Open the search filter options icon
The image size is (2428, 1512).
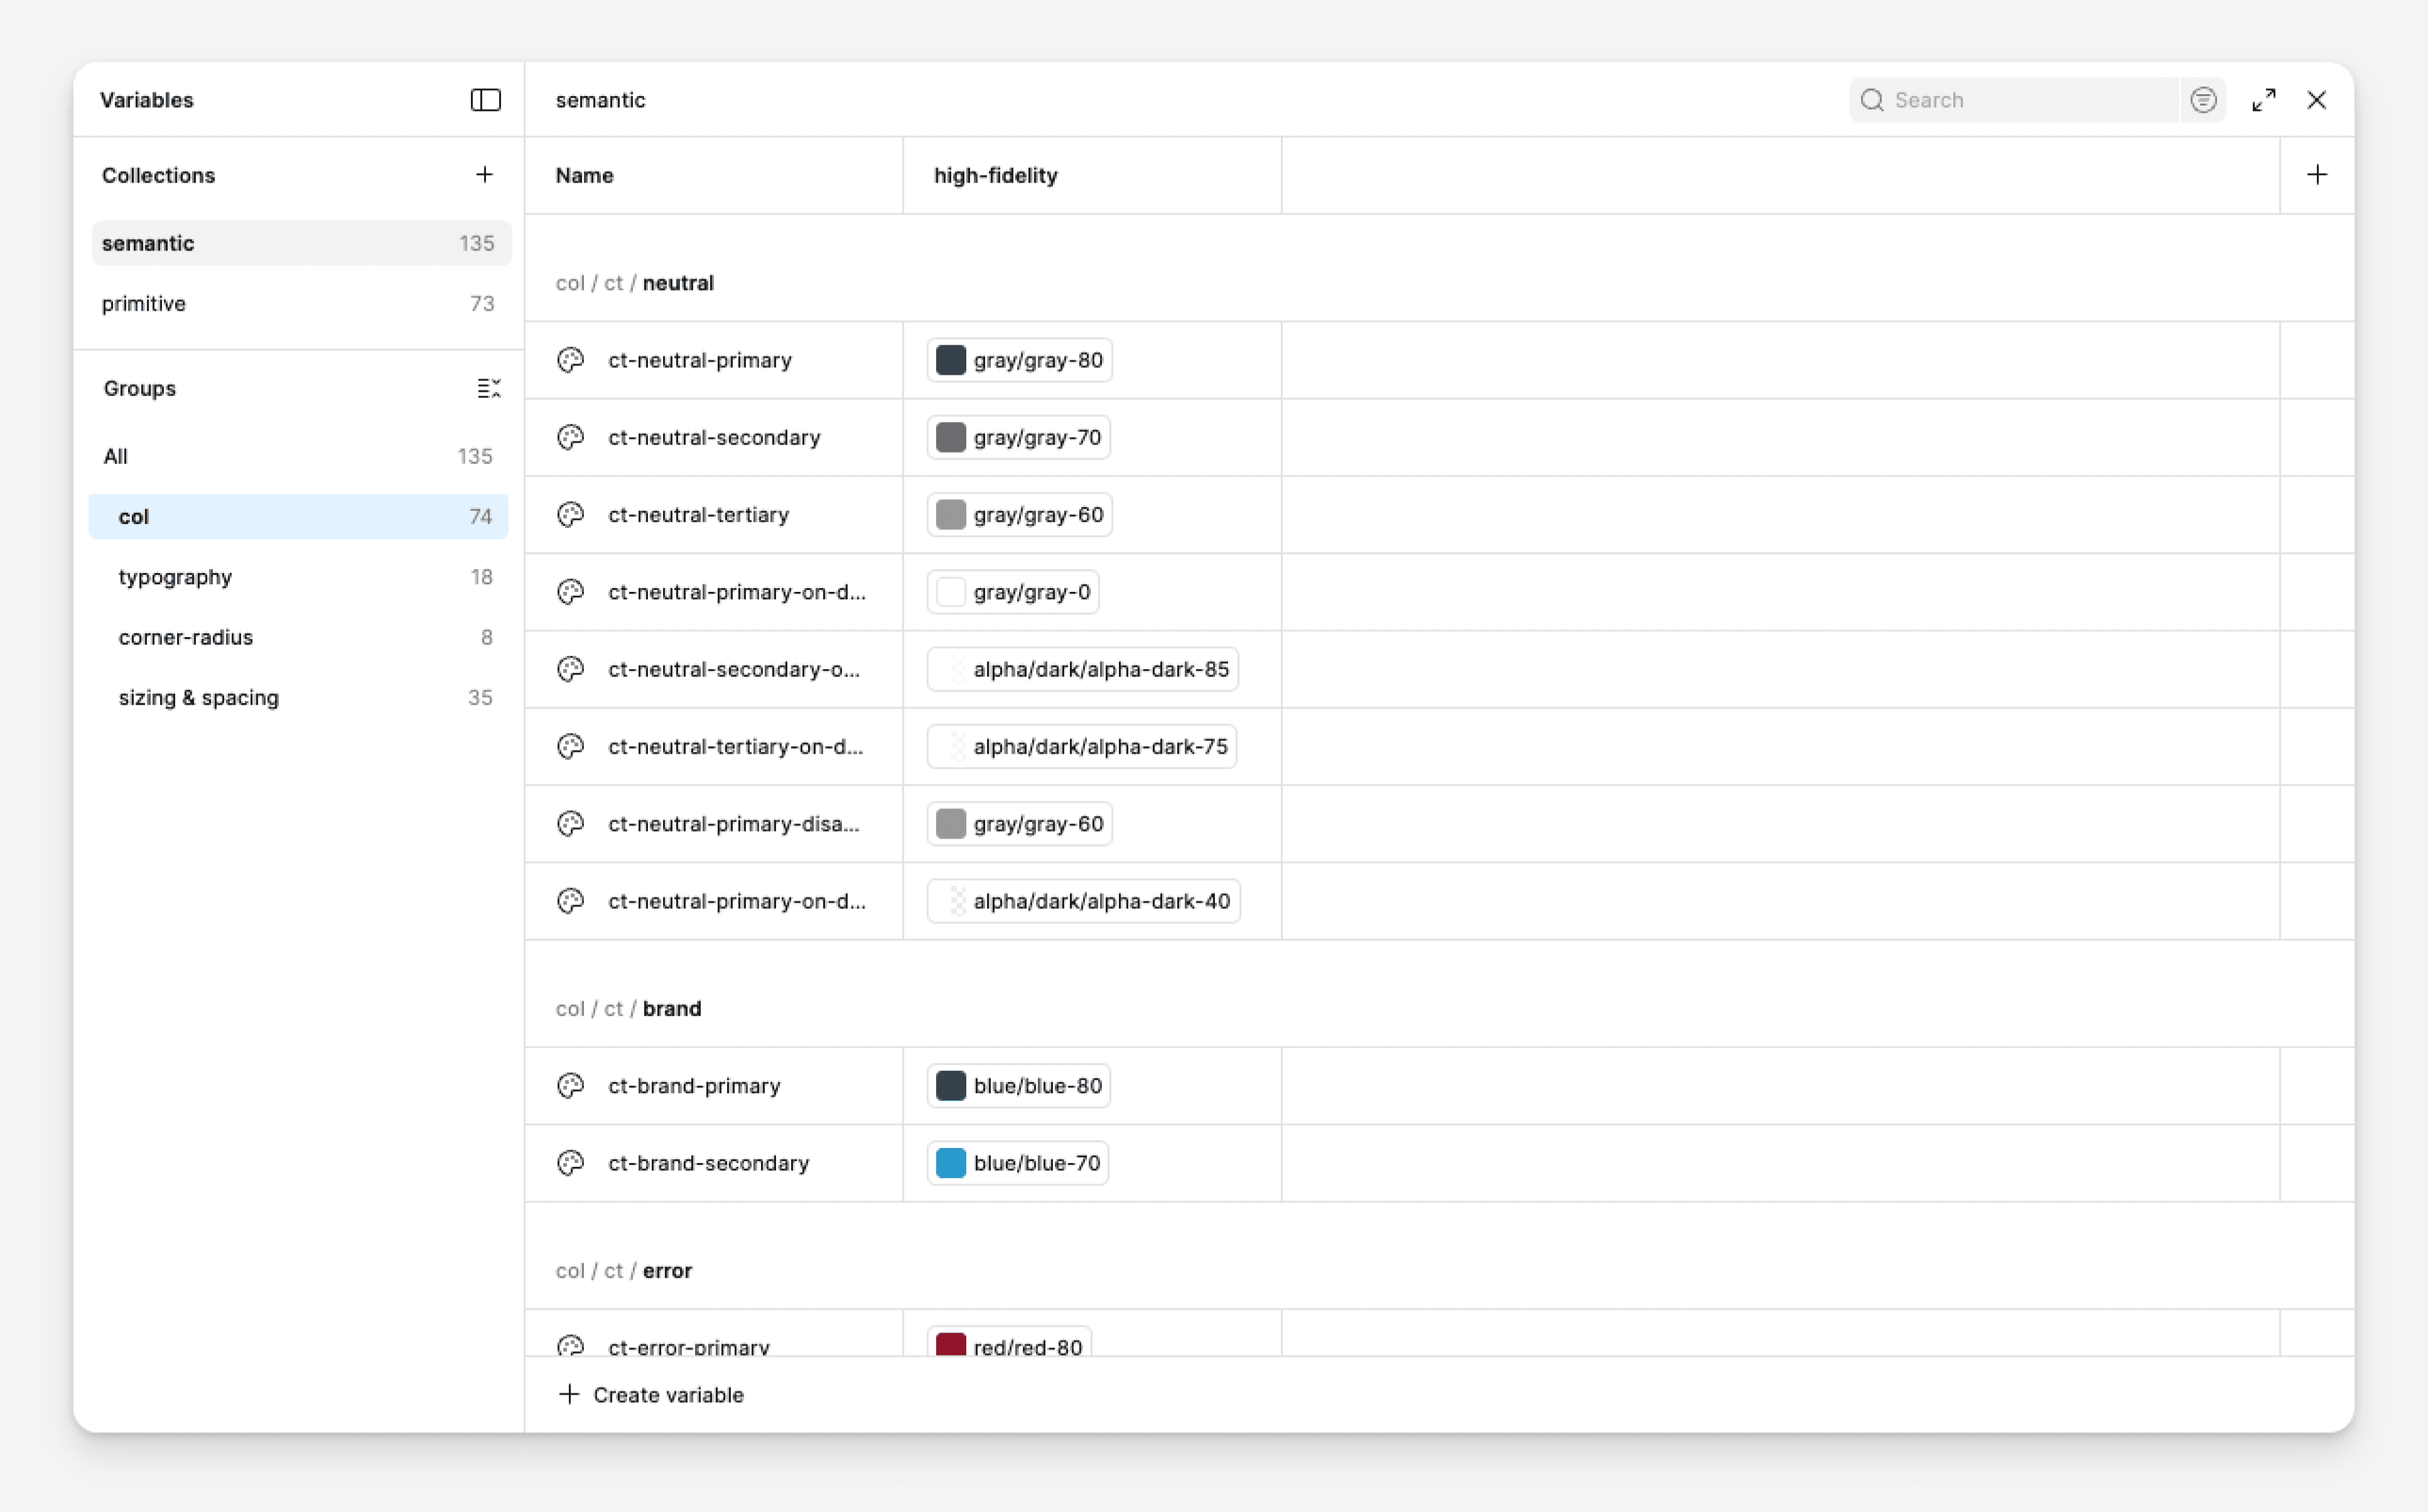click(x=2203, y=100)
